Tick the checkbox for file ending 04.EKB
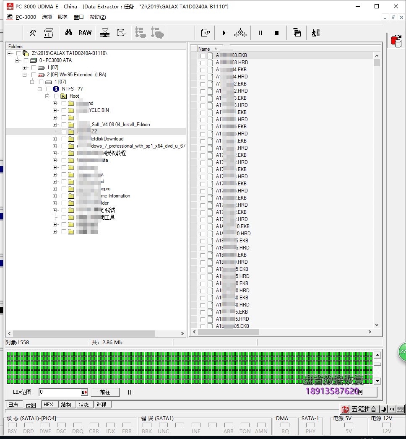The width and height of the screenshot is (406, 439). pyautogui.click(x=203, y=70)
